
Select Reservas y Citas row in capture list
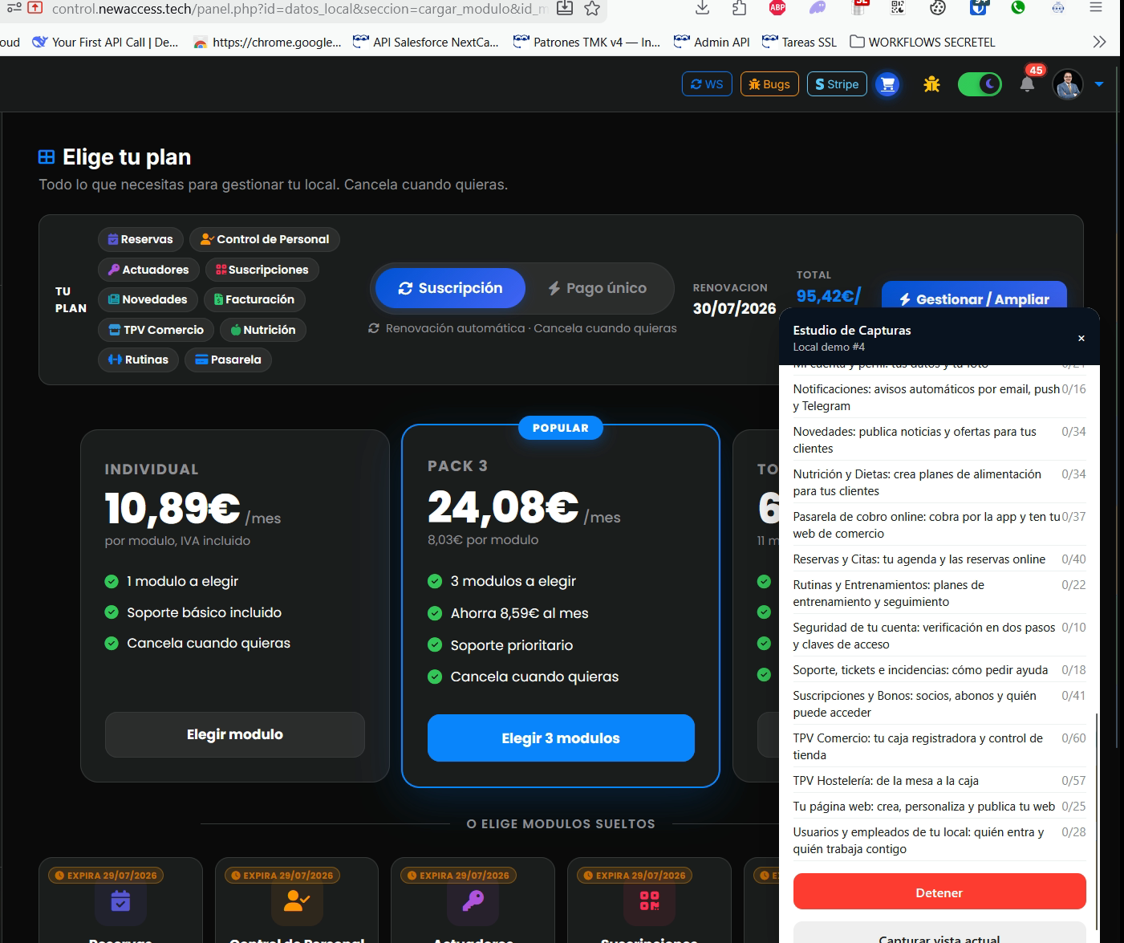tap(939, 559)
